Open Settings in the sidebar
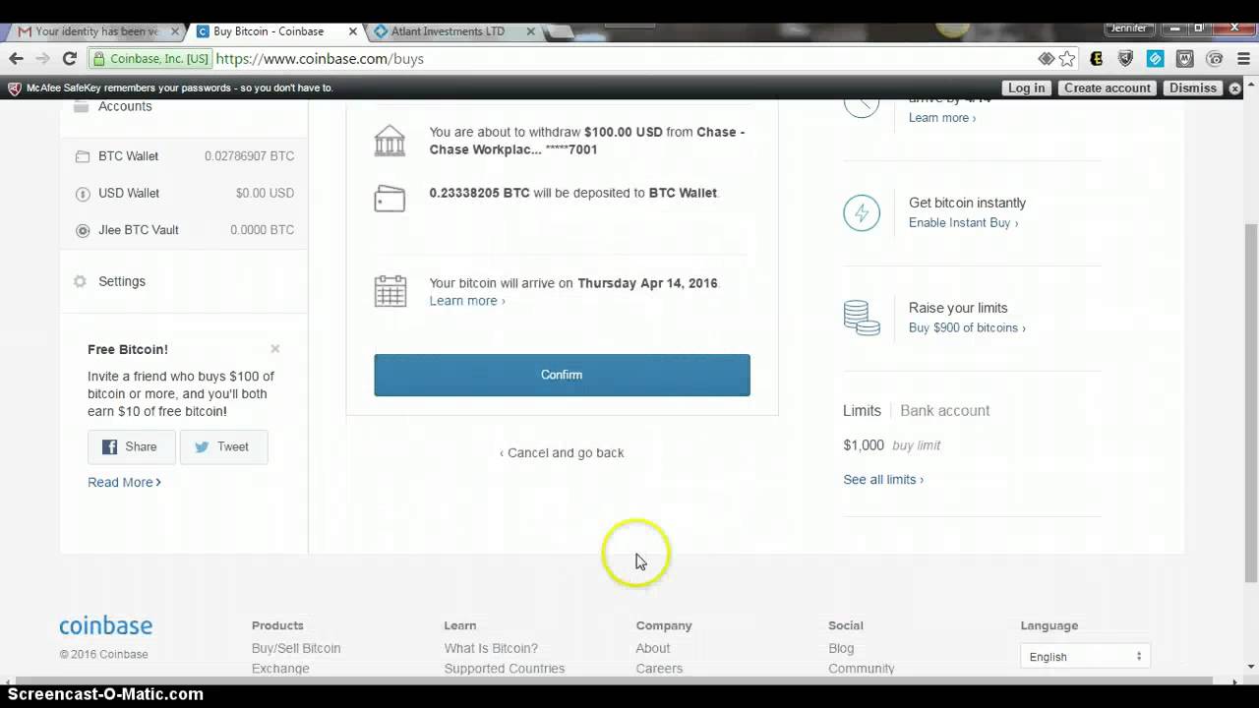Screen dimensions: 1259x708 tap(122, 281)
